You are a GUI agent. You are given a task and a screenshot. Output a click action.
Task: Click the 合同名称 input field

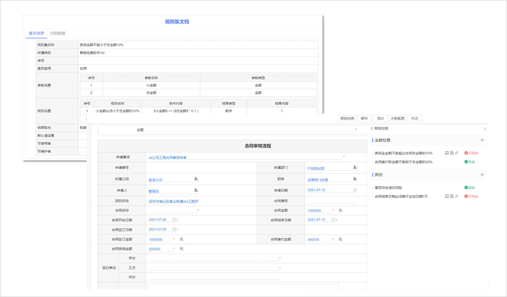[x=172, y=211]
